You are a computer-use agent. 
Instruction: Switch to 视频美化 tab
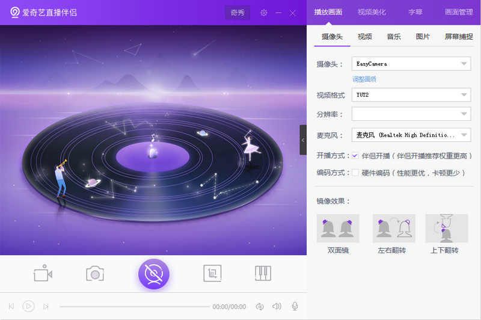click(372, 12)
